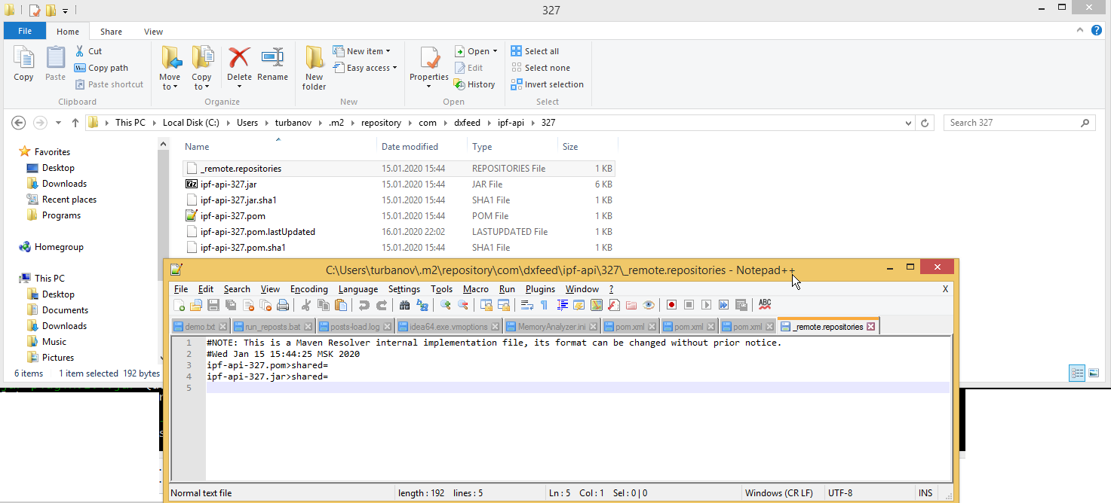The width and height of the screenshot is (1111, 503).
Task: Click scissors Cut icon in Notepad++ toolbar
Action: click(305, 305)
